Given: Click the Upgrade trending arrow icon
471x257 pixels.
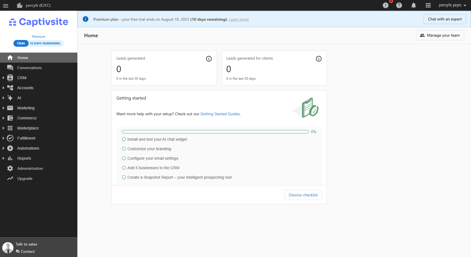Looking at the screenshot, I should (x=10, y=178).
